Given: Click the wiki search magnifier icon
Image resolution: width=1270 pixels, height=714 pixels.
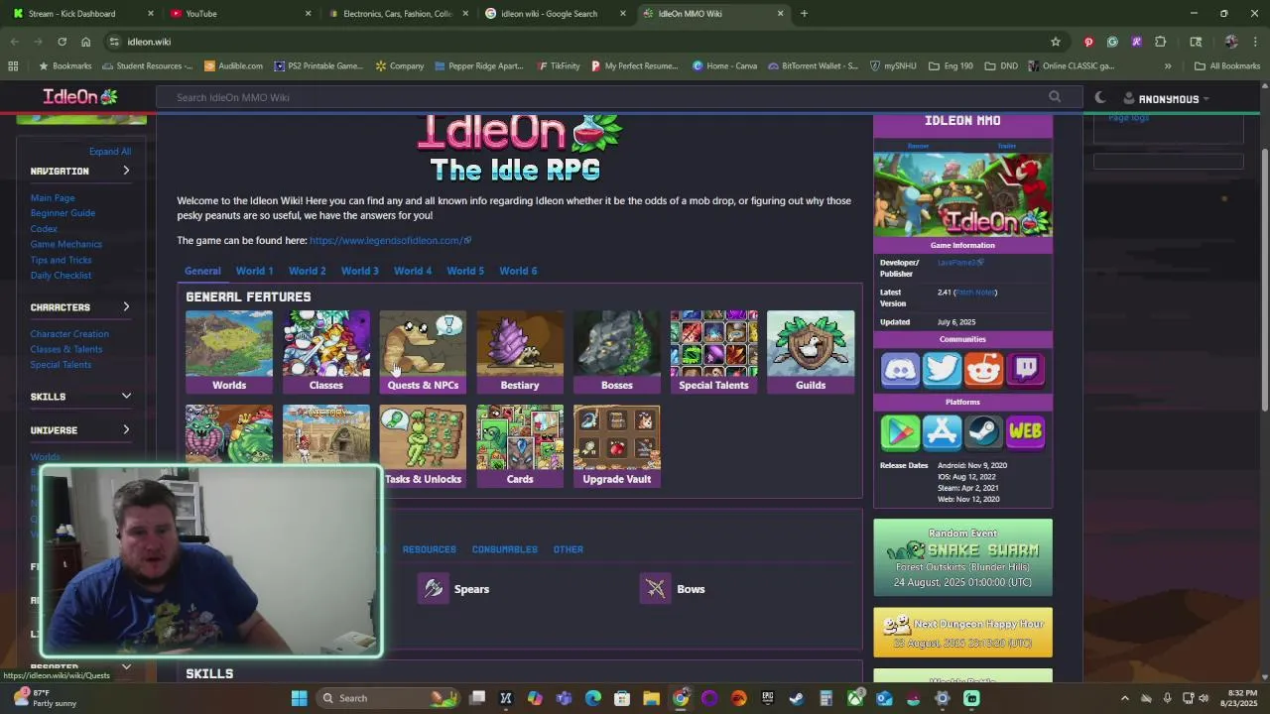Looking at the screenshot, I should [1055, 97].
